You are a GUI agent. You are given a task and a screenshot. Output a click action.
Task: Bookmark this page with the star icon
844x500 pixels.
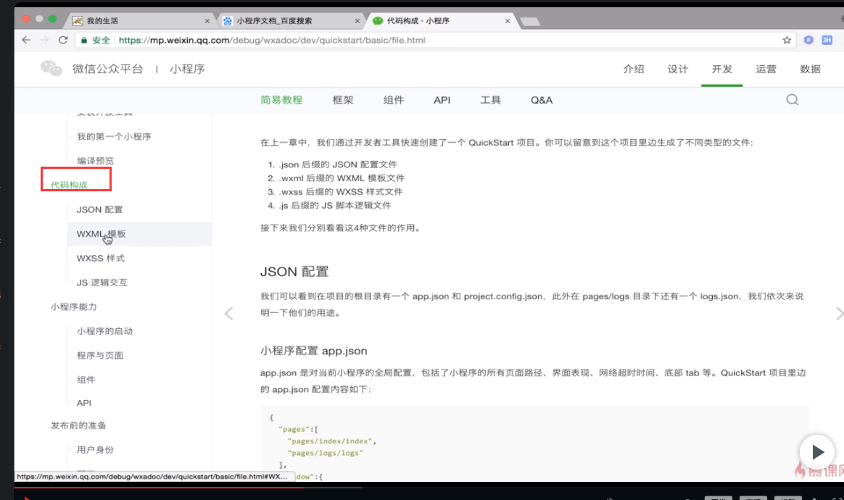click(x=787, y=40)
